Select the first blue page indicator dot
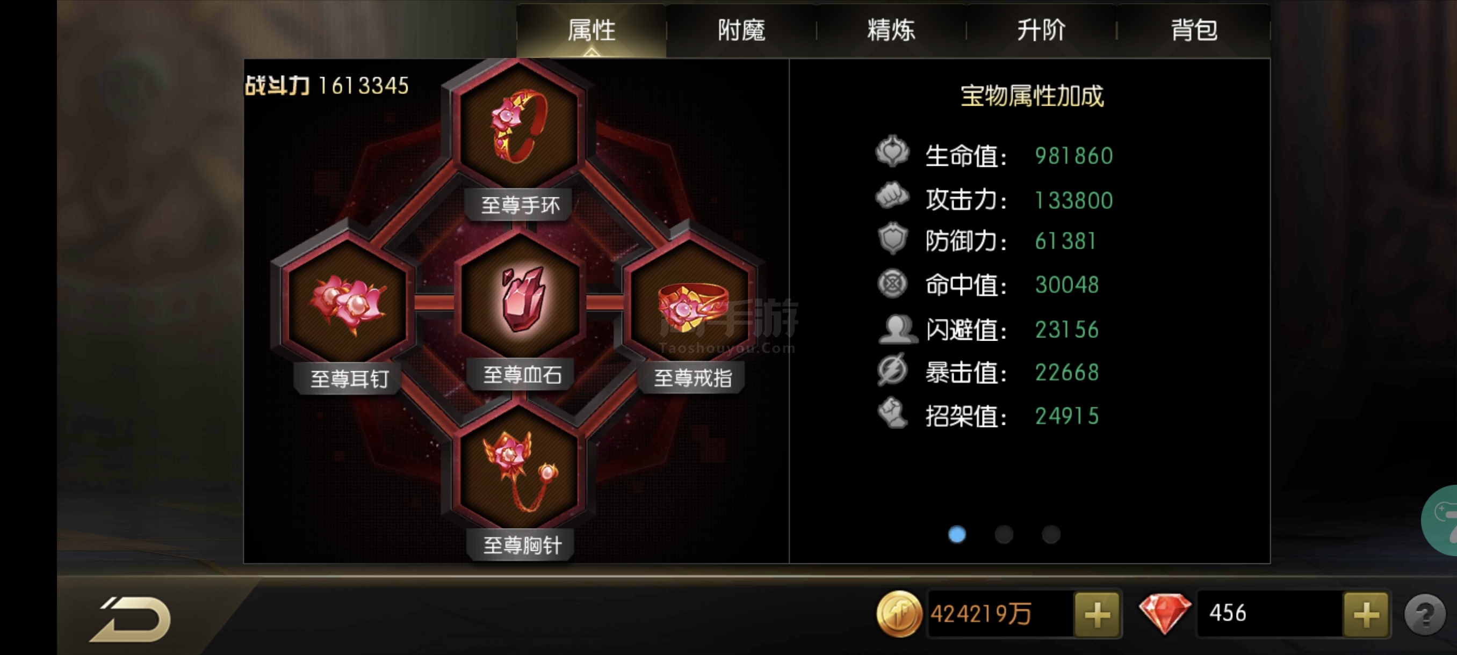This screenshot has height=655, width=1457. coord(957,534)
